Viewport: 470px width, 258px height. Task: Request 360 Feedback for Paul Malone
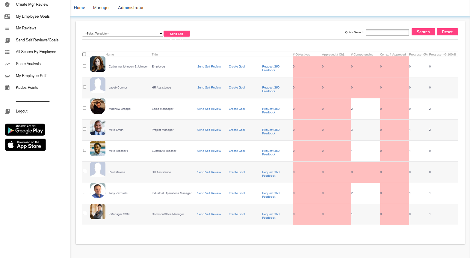point(271,174)
